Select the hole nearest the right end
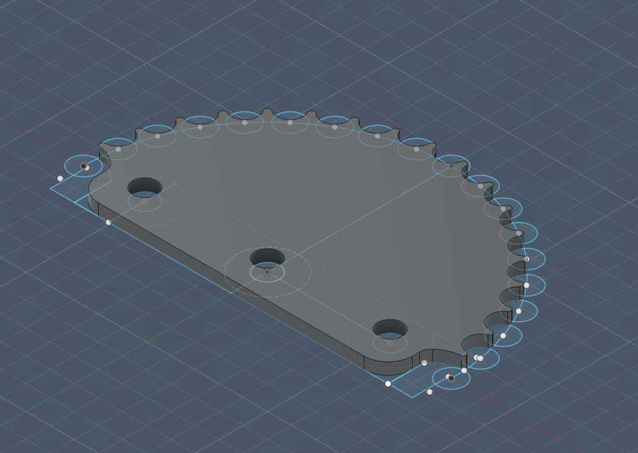The width and height of the screenshot is (638, 453). coord(390,328)
